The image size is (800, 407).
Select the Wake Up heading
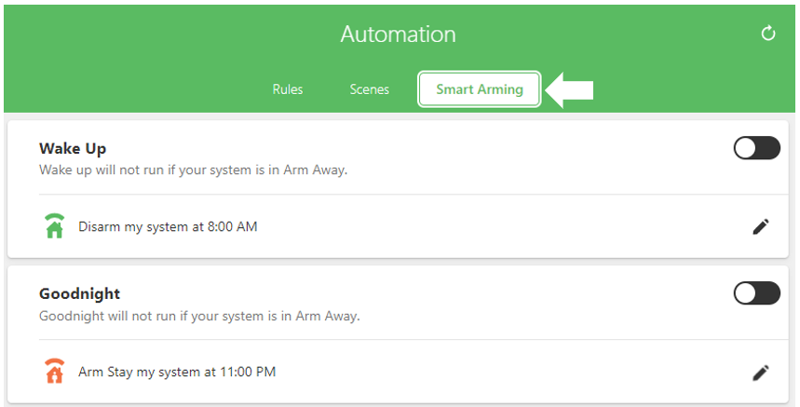click(73, 148)
